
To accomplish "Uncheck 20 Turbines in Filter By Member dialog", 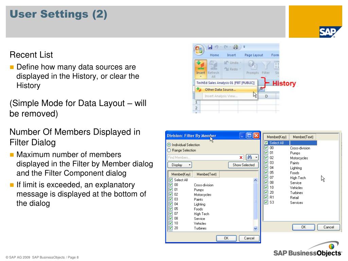I will click(171, 228).
